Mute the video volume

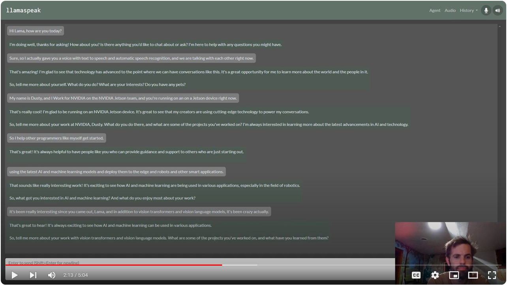[51, 275]
